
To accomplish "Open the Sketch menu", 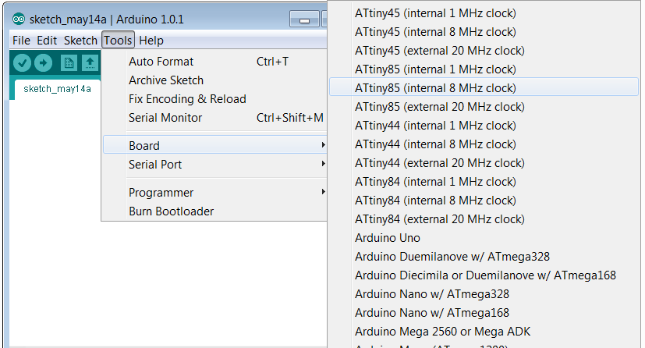I will pos(80,41).
